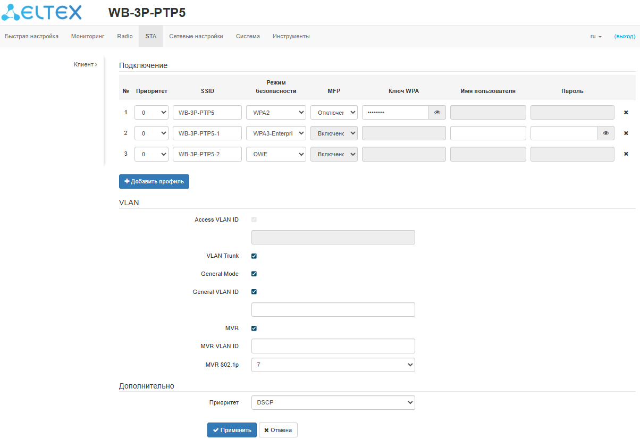The height and width of the screenshot is (439, 640).
Task: Open the ru language selector
Action: 595,37
